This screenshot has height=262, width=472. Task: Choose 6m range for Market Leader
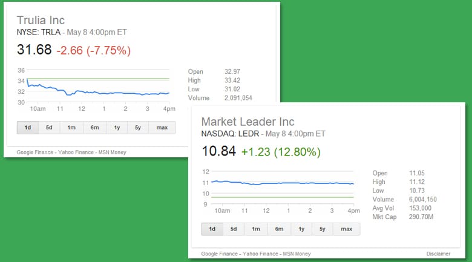(279, 229)
